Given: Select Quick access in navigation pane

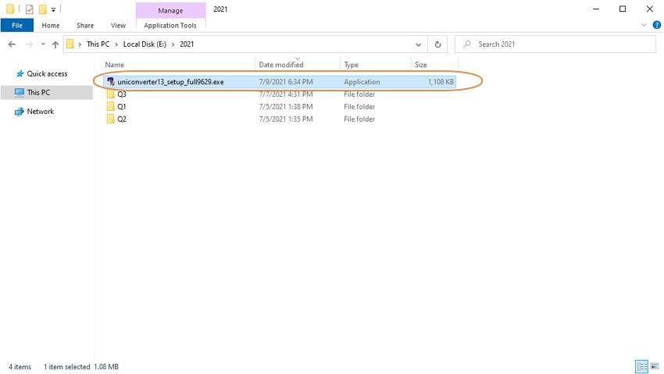Looking at the screenshot, I should tap(47, 73).
